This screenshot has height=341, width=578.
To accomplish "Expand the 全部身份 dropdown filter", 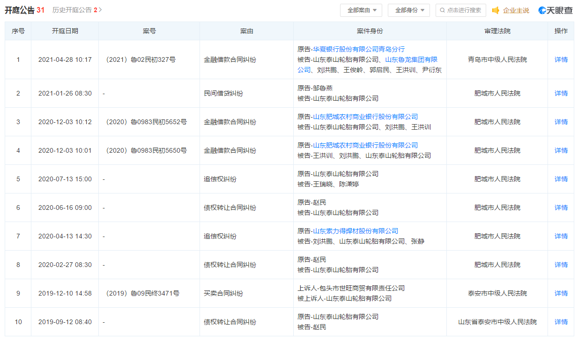I will coord(409,10).
